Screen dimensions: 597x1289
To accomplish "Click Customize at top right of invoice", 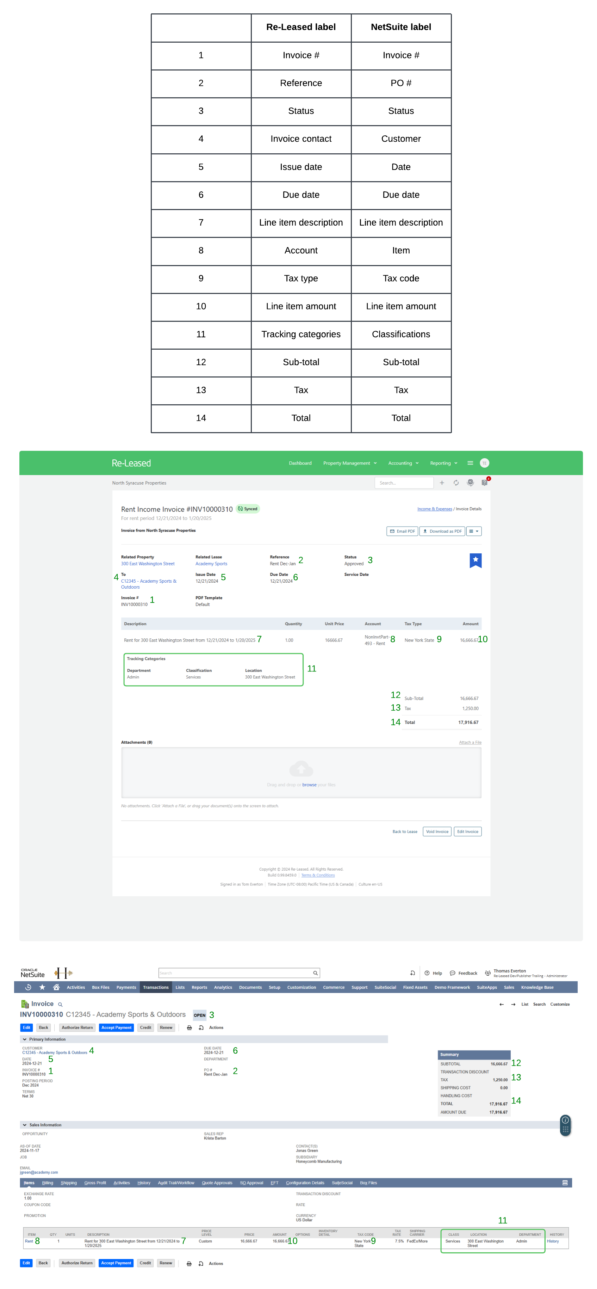I will pyautogui.click(x=560, y=1004).
